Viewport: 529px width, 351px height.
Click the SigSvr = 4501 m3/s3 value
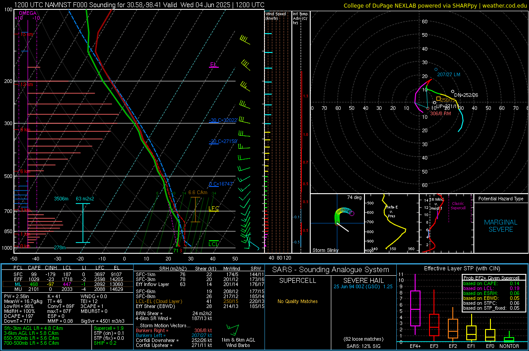[x=102, y=321]
